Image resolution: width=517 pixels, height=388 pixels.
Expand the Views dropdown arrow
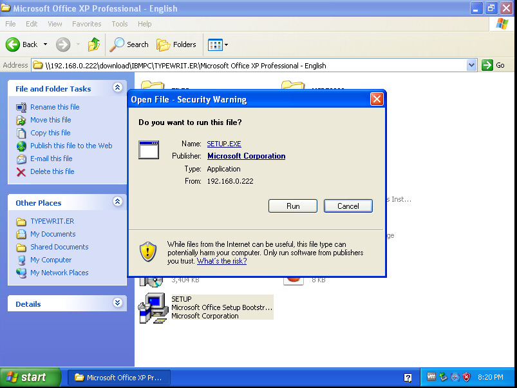pyautogui.click(x=226, y=44)
